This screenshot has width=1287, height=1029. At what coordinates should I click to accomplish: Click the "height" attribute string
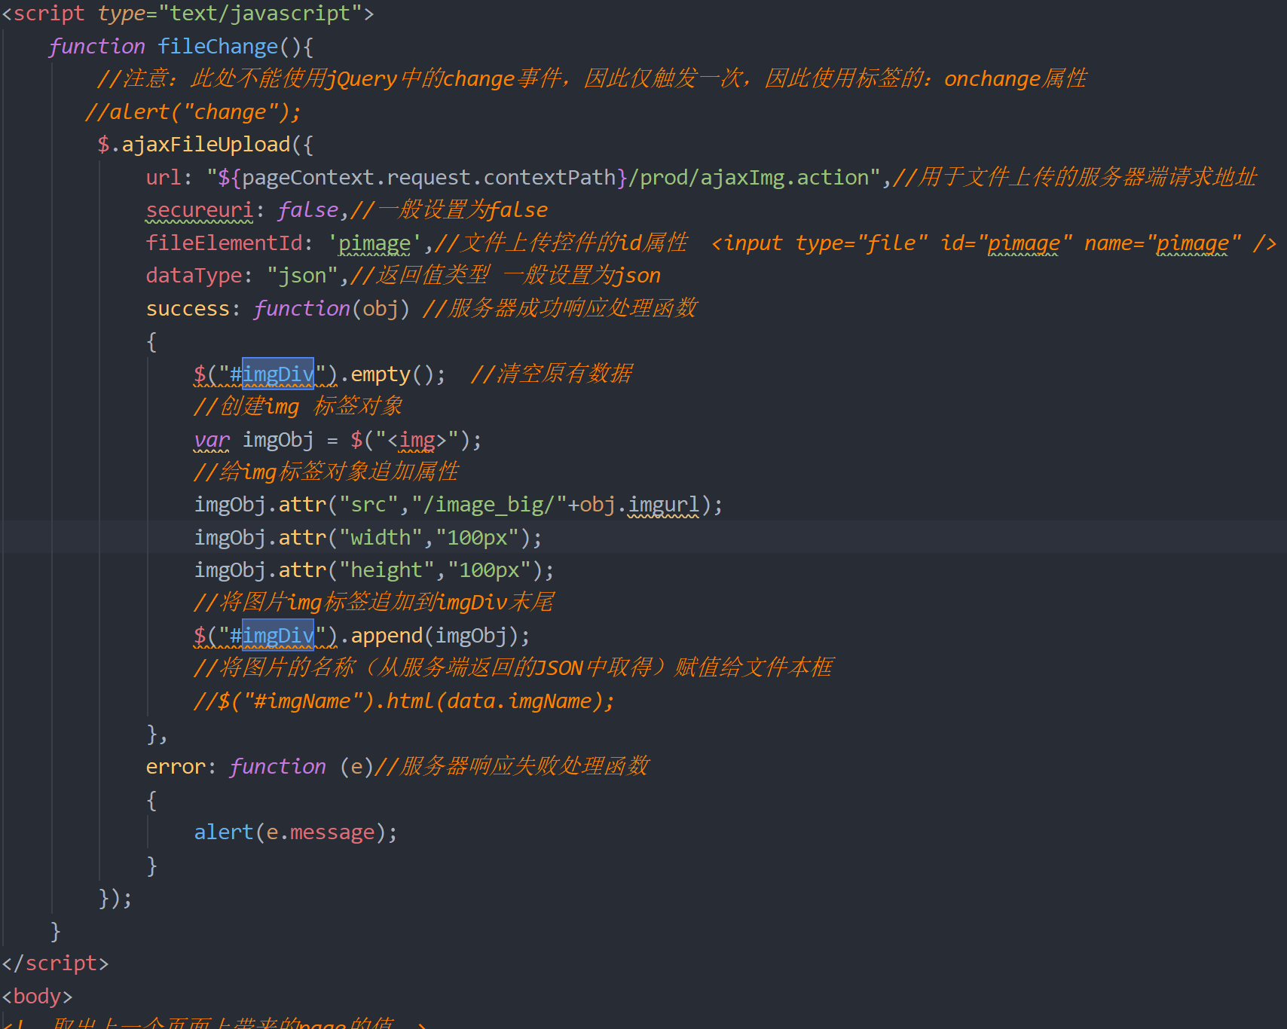387,569
